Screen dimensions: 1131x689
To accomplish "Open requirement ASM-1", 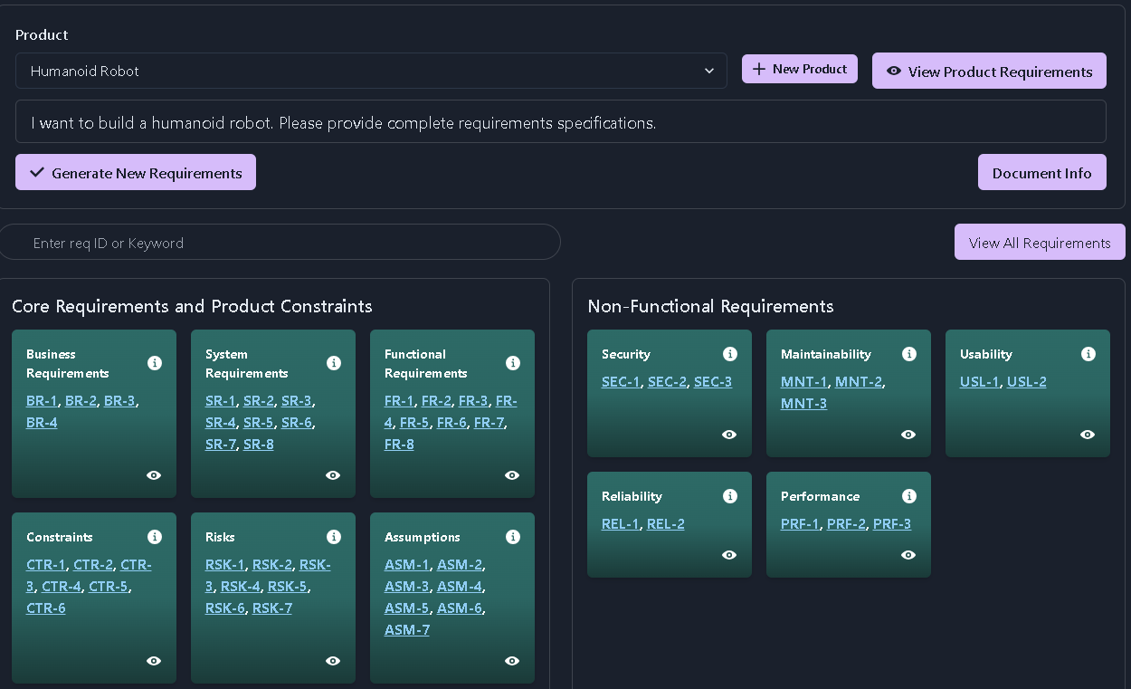I will [x=407, y=564].
